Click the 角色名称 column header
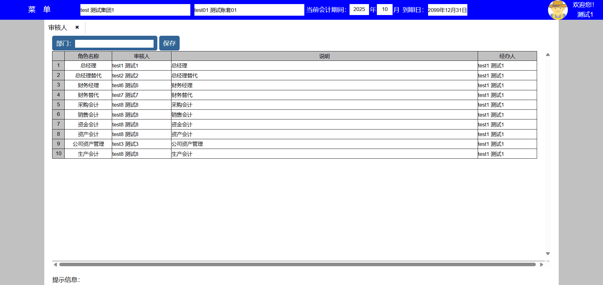This screenshot has width=603, height=285. tap(88, 56)
